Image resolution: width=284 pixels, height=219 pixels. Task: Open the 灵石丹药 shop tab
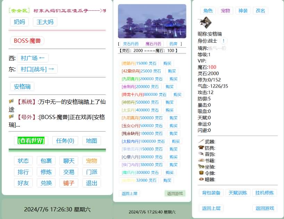point(131,44)
